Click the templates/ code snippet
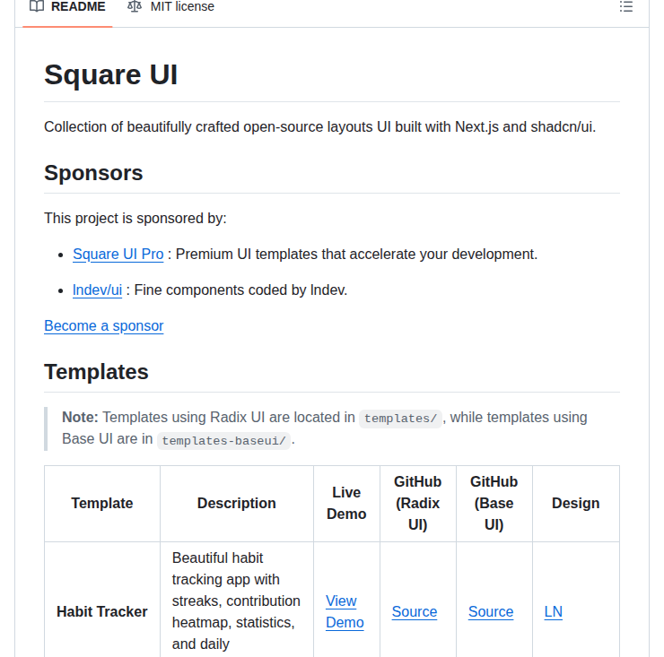Image resolution: width=664 pixels, height=657 pixels. coord(400,419)
